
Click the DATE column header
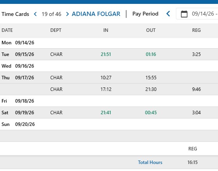[7, 30]
